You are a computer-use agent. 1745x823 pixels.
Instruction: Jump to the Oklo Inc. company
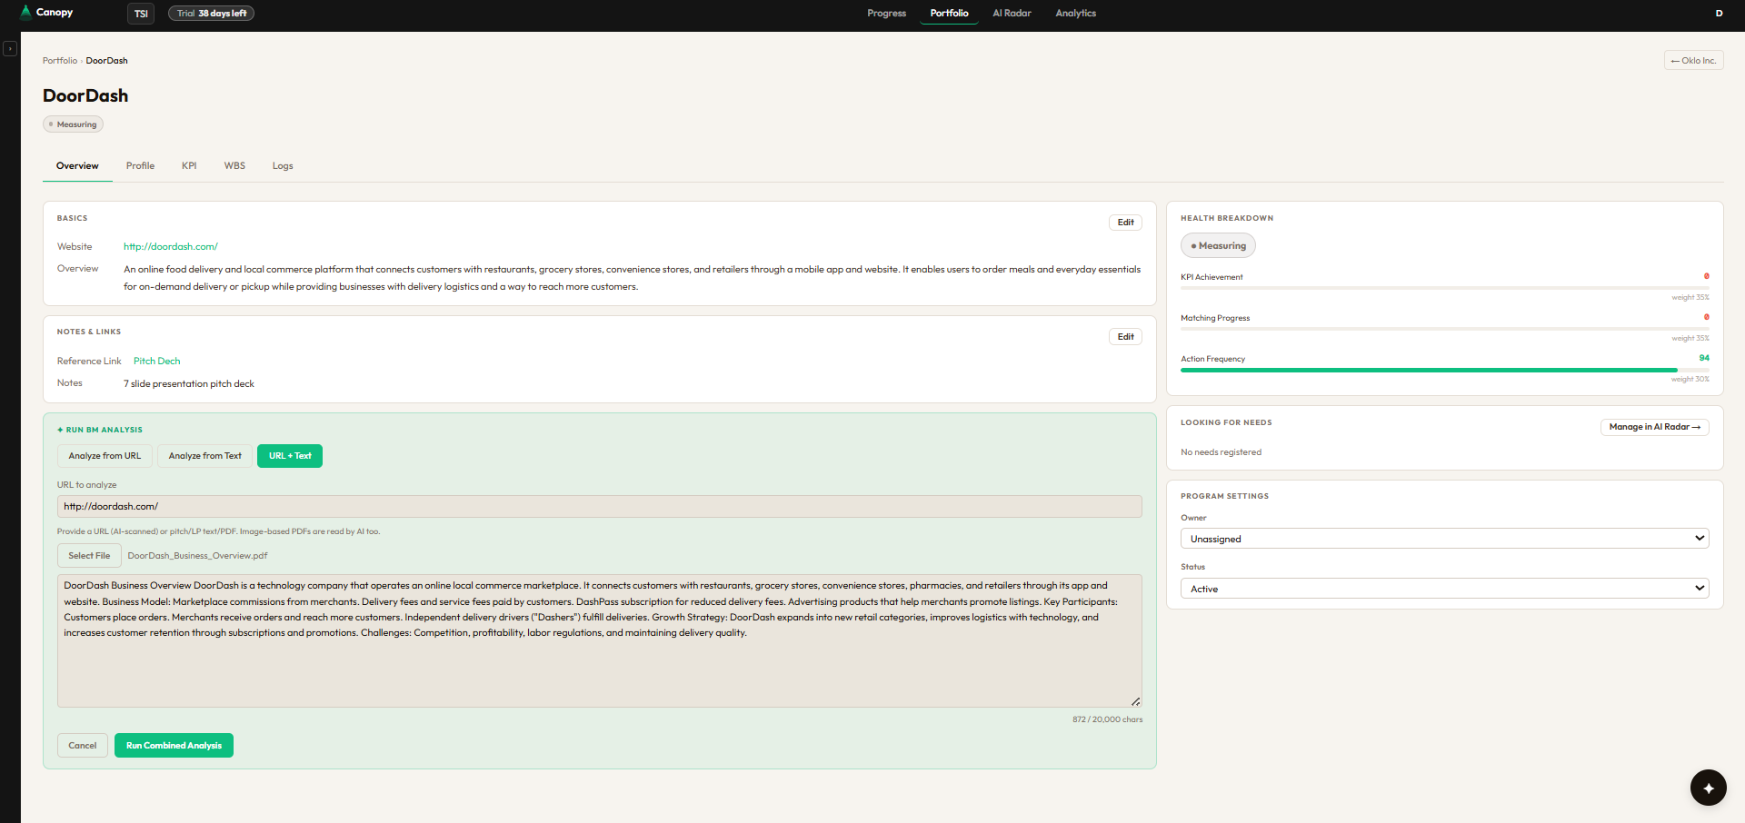tap(1693, 61)
